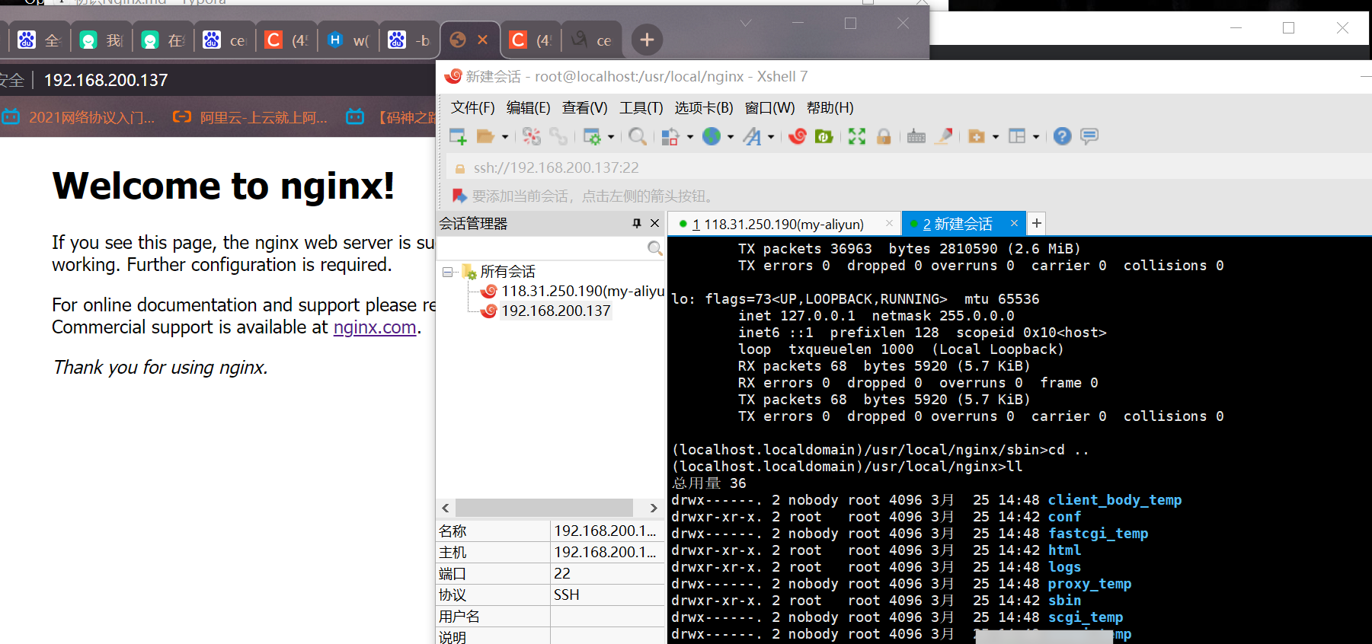Expand the layout panel dropdown arrow
The height and width of the screenshot is (644, 1372).
(1036, 137)
